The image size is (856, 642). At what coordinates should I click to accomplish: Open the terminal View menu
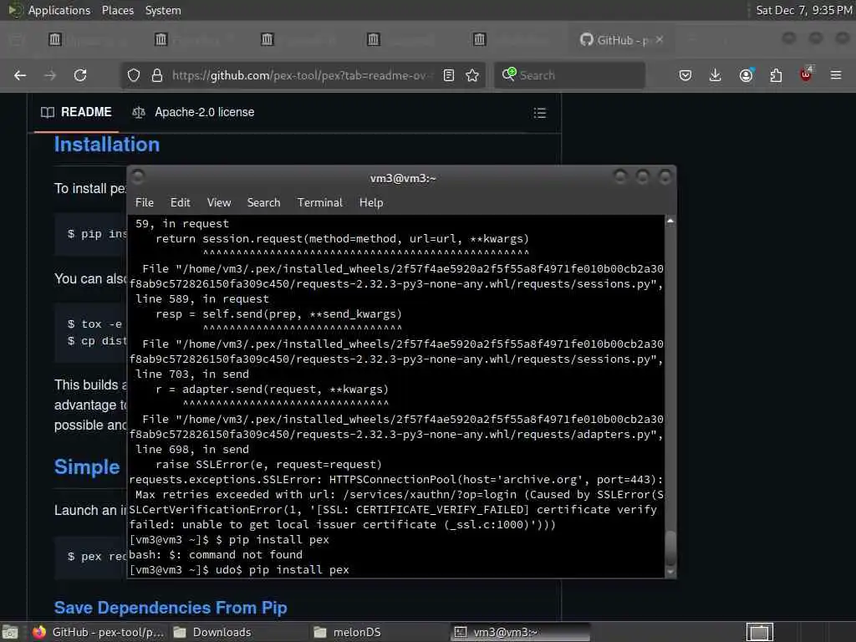tap(219, 202)
